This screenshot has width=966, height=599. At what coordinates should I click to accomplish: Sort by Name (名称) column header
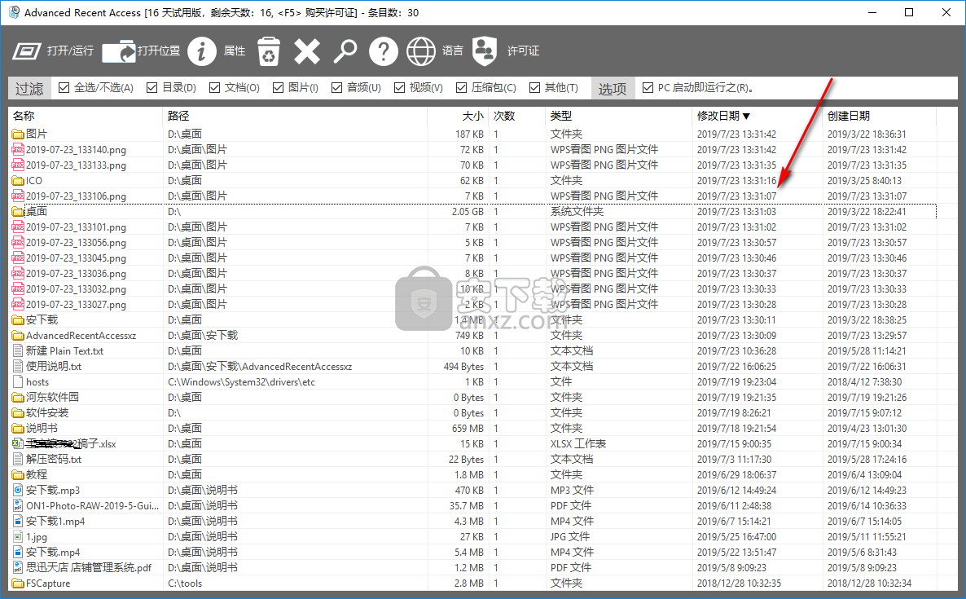point(86,116)
